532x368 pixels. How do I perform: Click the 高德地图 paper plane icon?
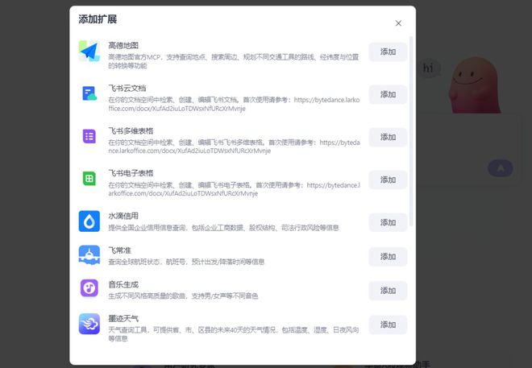[89, 52]
